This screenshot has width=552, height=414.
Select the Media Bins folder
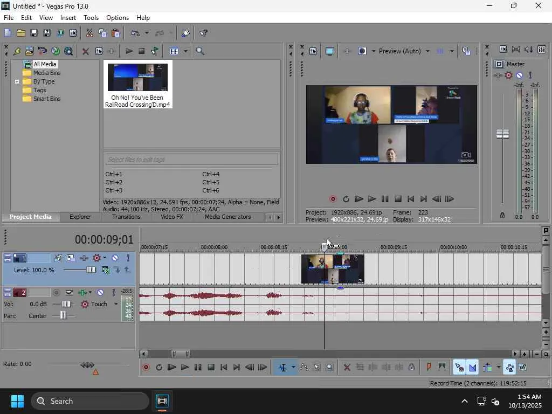click(x=47, y=73)
